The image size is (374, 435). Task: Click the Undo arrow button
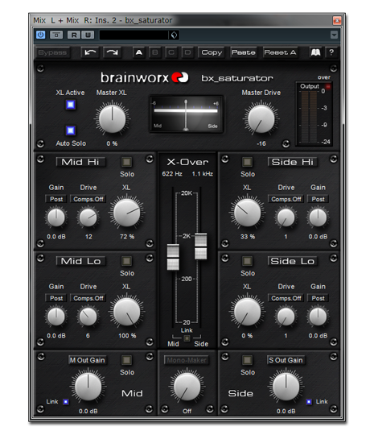point(90,52)
